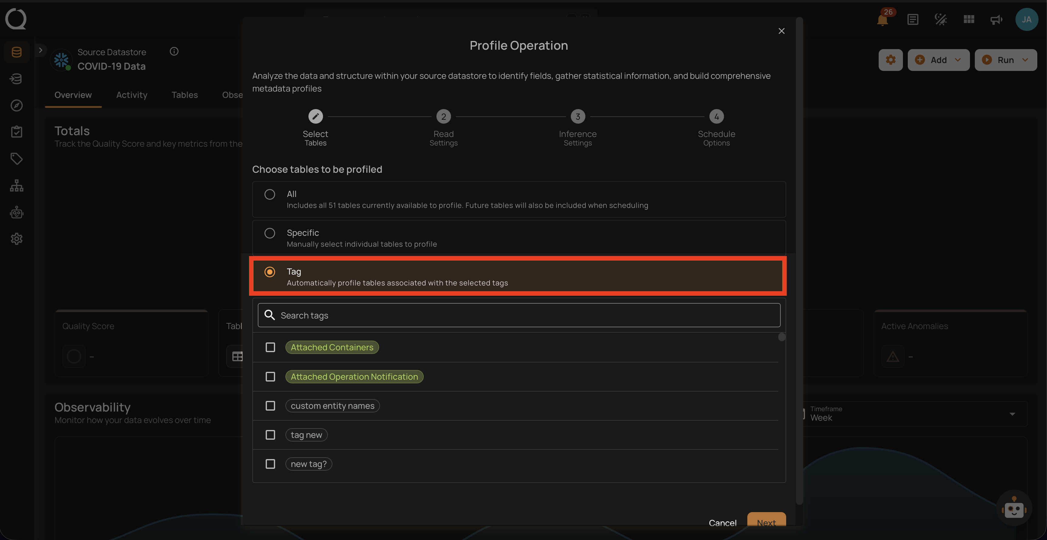Check the custom entity names tag
Viewport: 1047px width, 540px height.
tap(270, 406)
